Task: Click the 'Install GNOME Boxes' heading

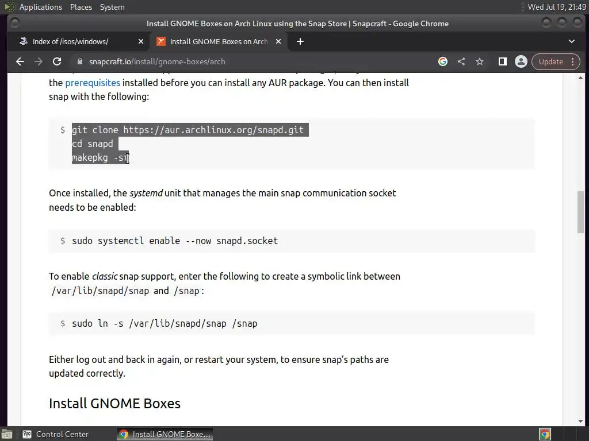Action: tap(114, 404)
